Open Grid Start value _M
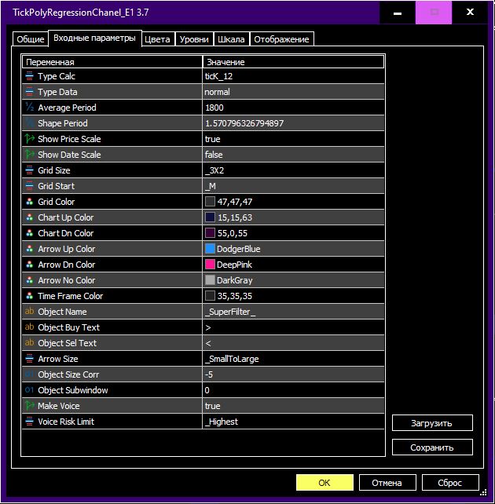 (x=293, y=186)
